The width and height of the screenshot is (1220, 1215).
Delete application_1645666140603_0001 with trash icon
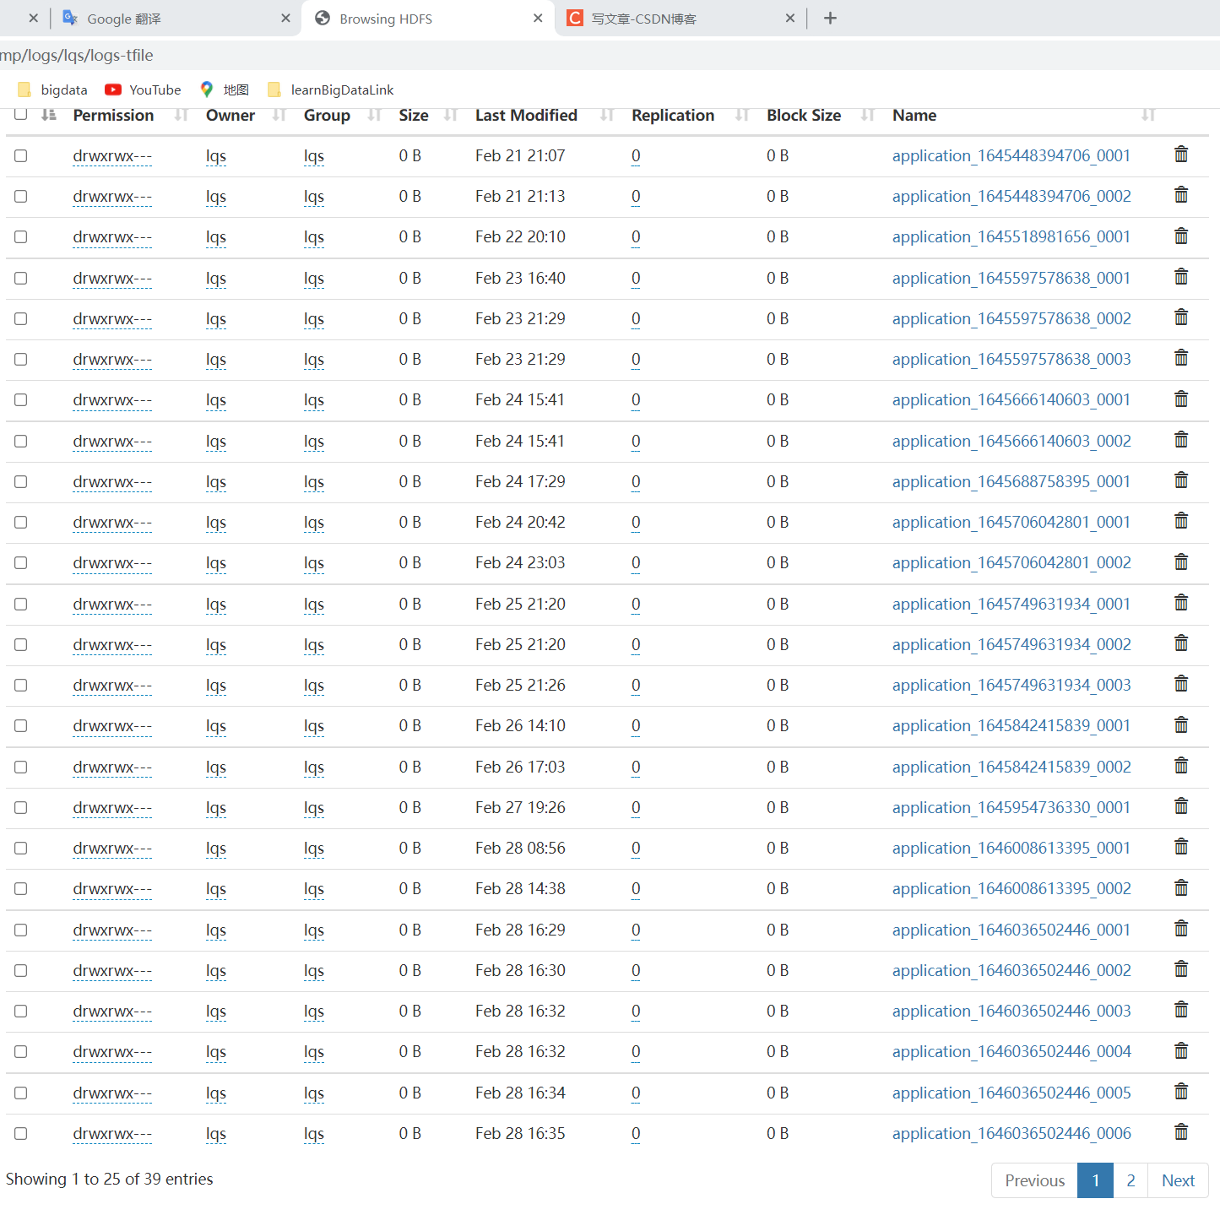point(1181,399)
